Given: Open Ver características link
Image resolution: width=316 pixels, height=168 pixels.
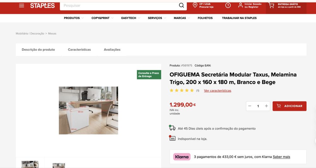Looking at the screenshot, I should [x=217, y=91].
